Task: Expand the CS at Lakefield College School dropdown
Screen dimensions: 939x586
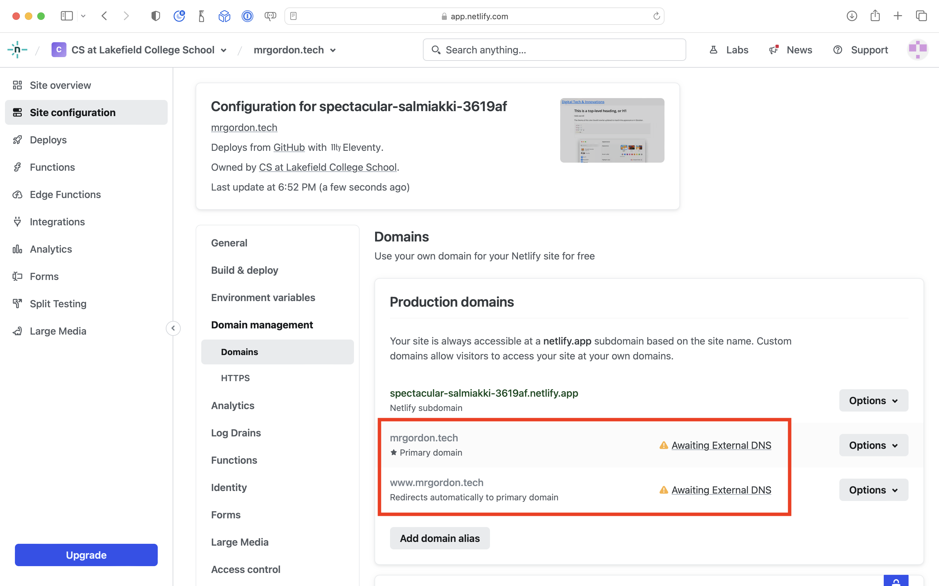Action: pos(223,50)
